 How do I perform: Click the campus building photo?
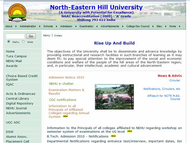(114, 97)
